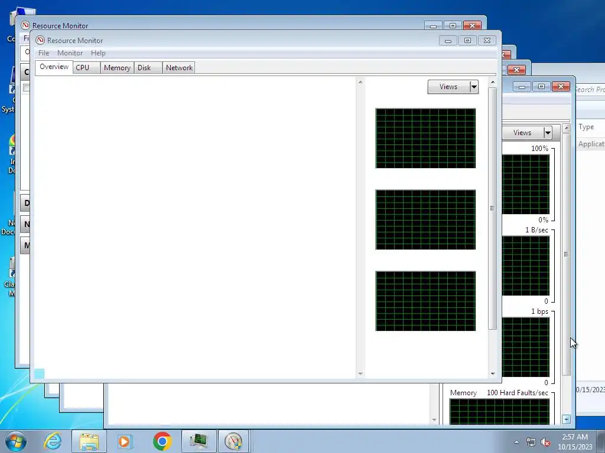Click the Views button in the background window
The width and height of the screenshot is (605, 453).
(522, 133)
